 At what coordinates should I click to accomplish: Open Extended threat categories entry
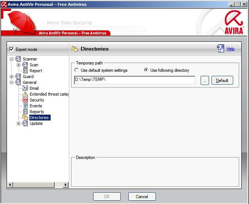[49, 94]
